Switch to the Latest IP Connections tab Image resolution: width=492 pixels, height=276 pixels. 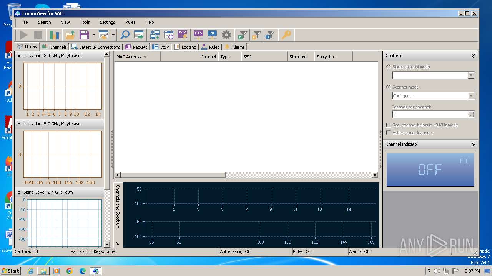96,47
